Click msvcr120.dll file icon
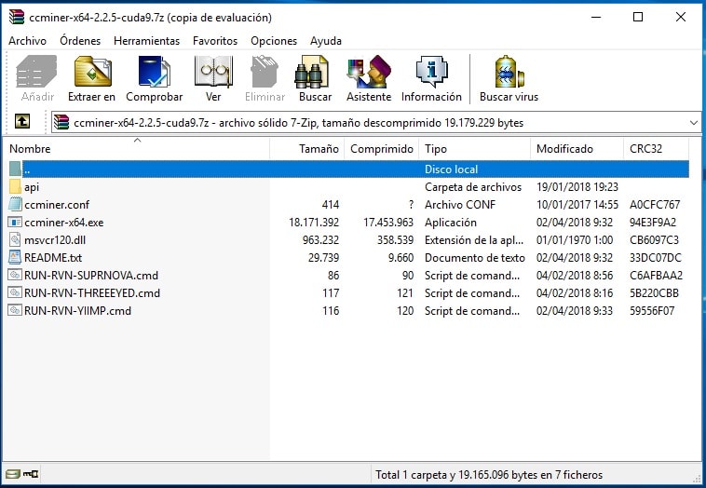Image resolution: width=706 pixels, height=488 pixels. click(15, 239)
